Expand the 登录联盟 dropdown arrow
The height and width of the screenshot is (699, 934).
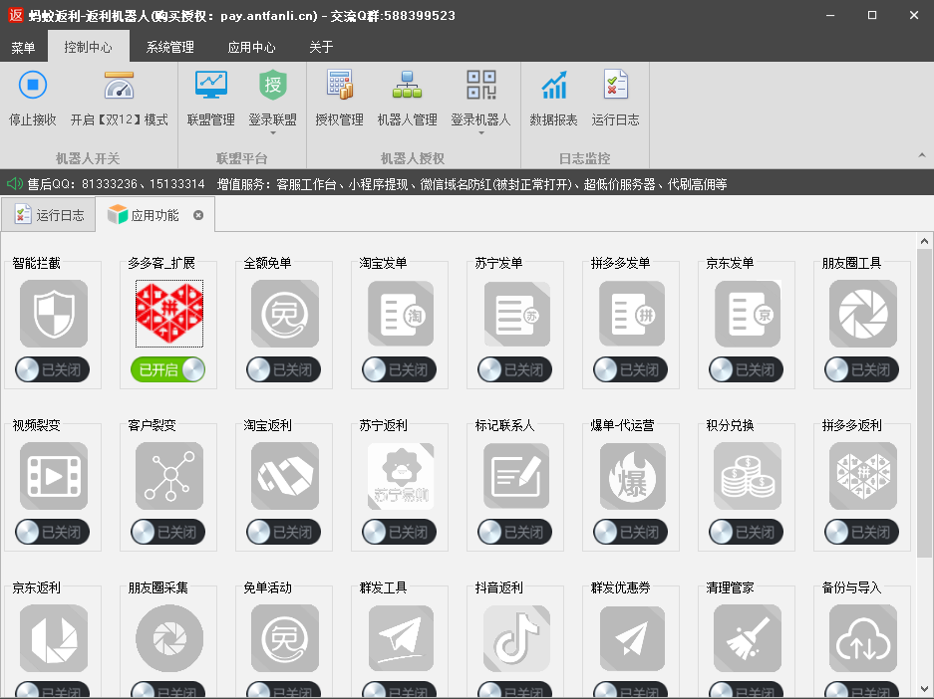click(273, 133)
